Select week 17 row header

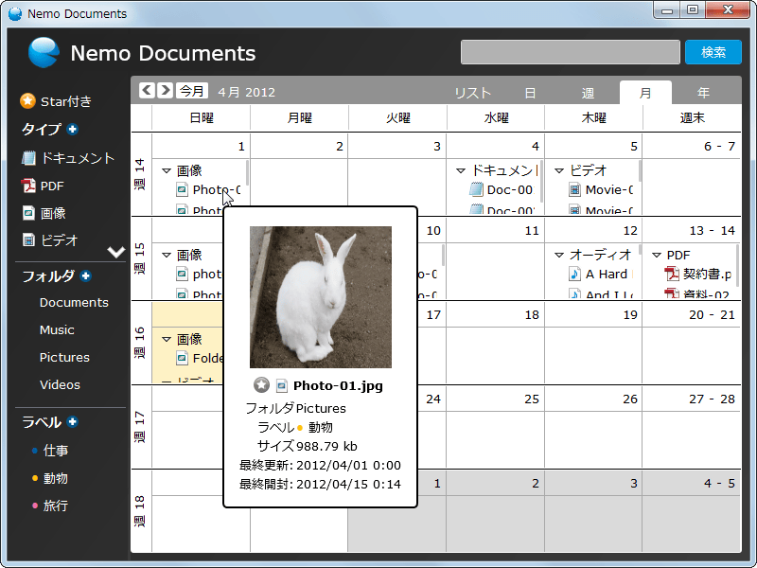140,427
